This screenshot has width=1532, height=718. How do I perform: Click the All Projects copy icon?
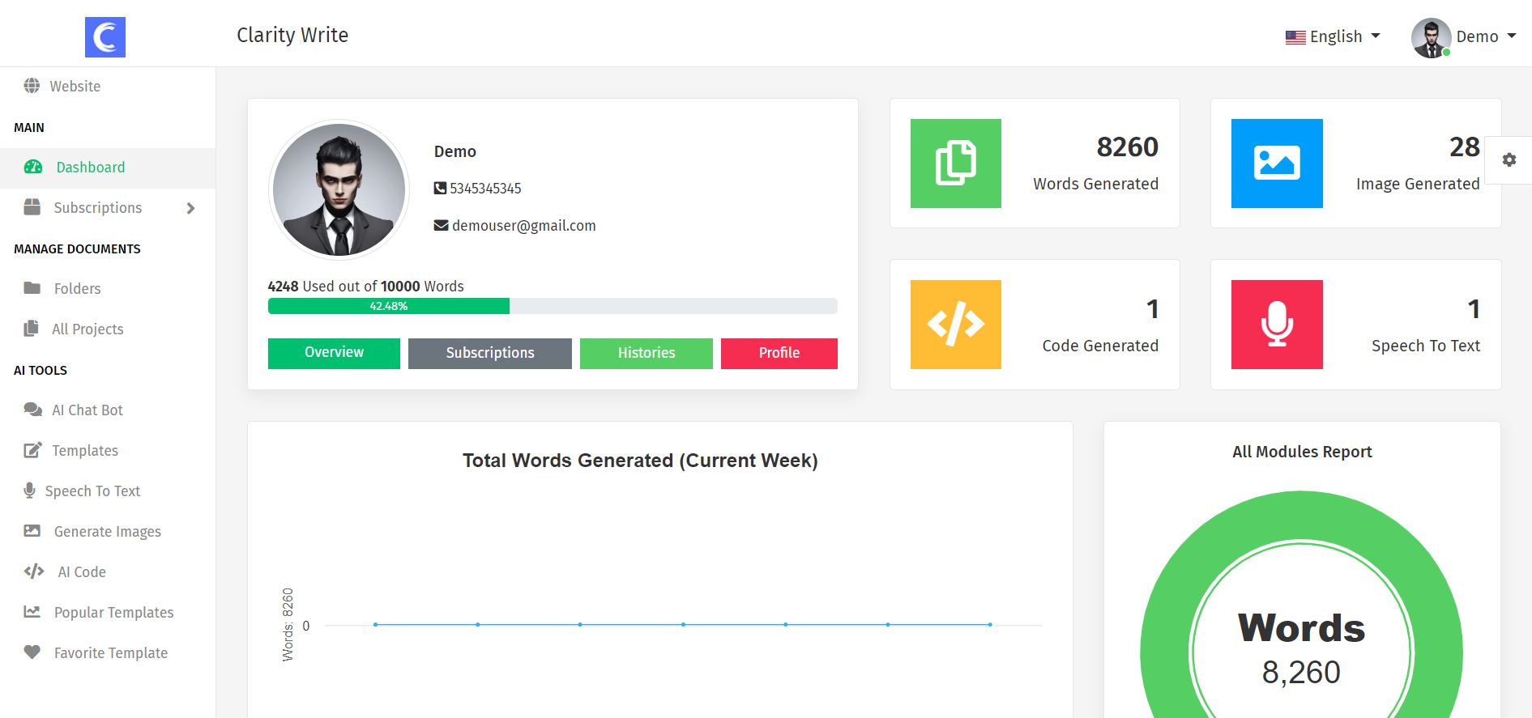click(x=32, y=329)
